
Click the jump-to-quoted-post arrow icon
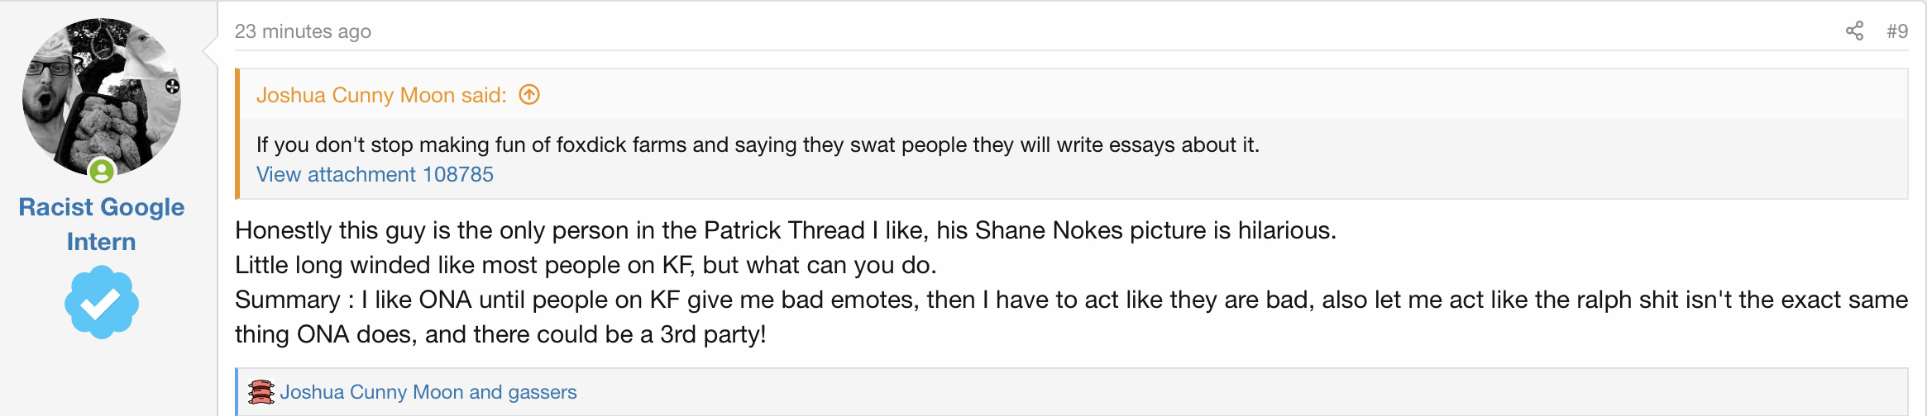click(529, 95)
